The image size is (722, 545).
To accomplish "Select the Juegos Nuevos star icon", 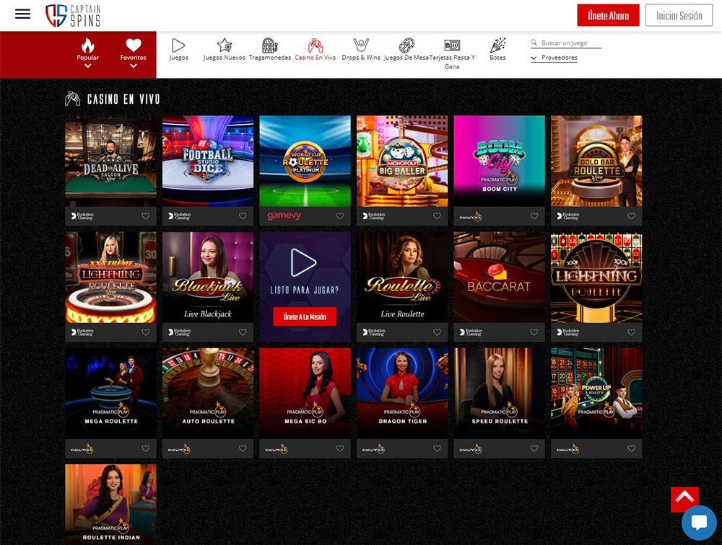I will click(x=225, y=45).
